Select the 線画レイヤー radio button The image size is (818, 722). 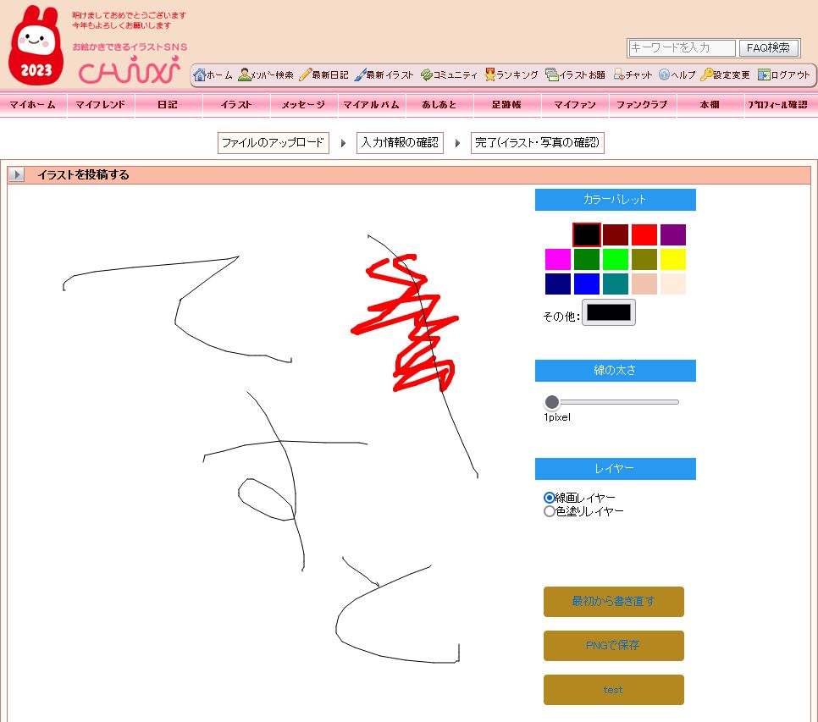pyautogui.click(x=550, y=498)
